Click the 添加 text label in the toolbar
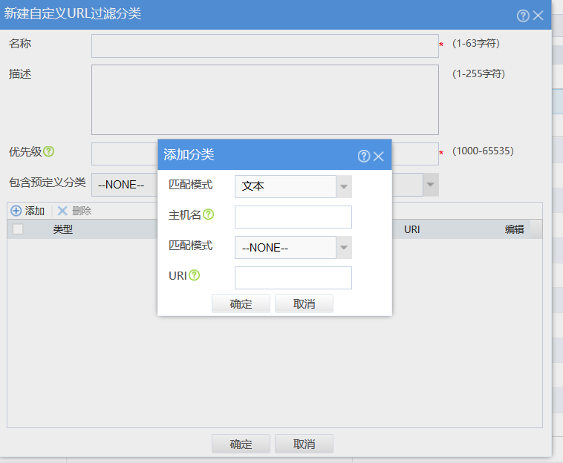 [x=34, y=211]
